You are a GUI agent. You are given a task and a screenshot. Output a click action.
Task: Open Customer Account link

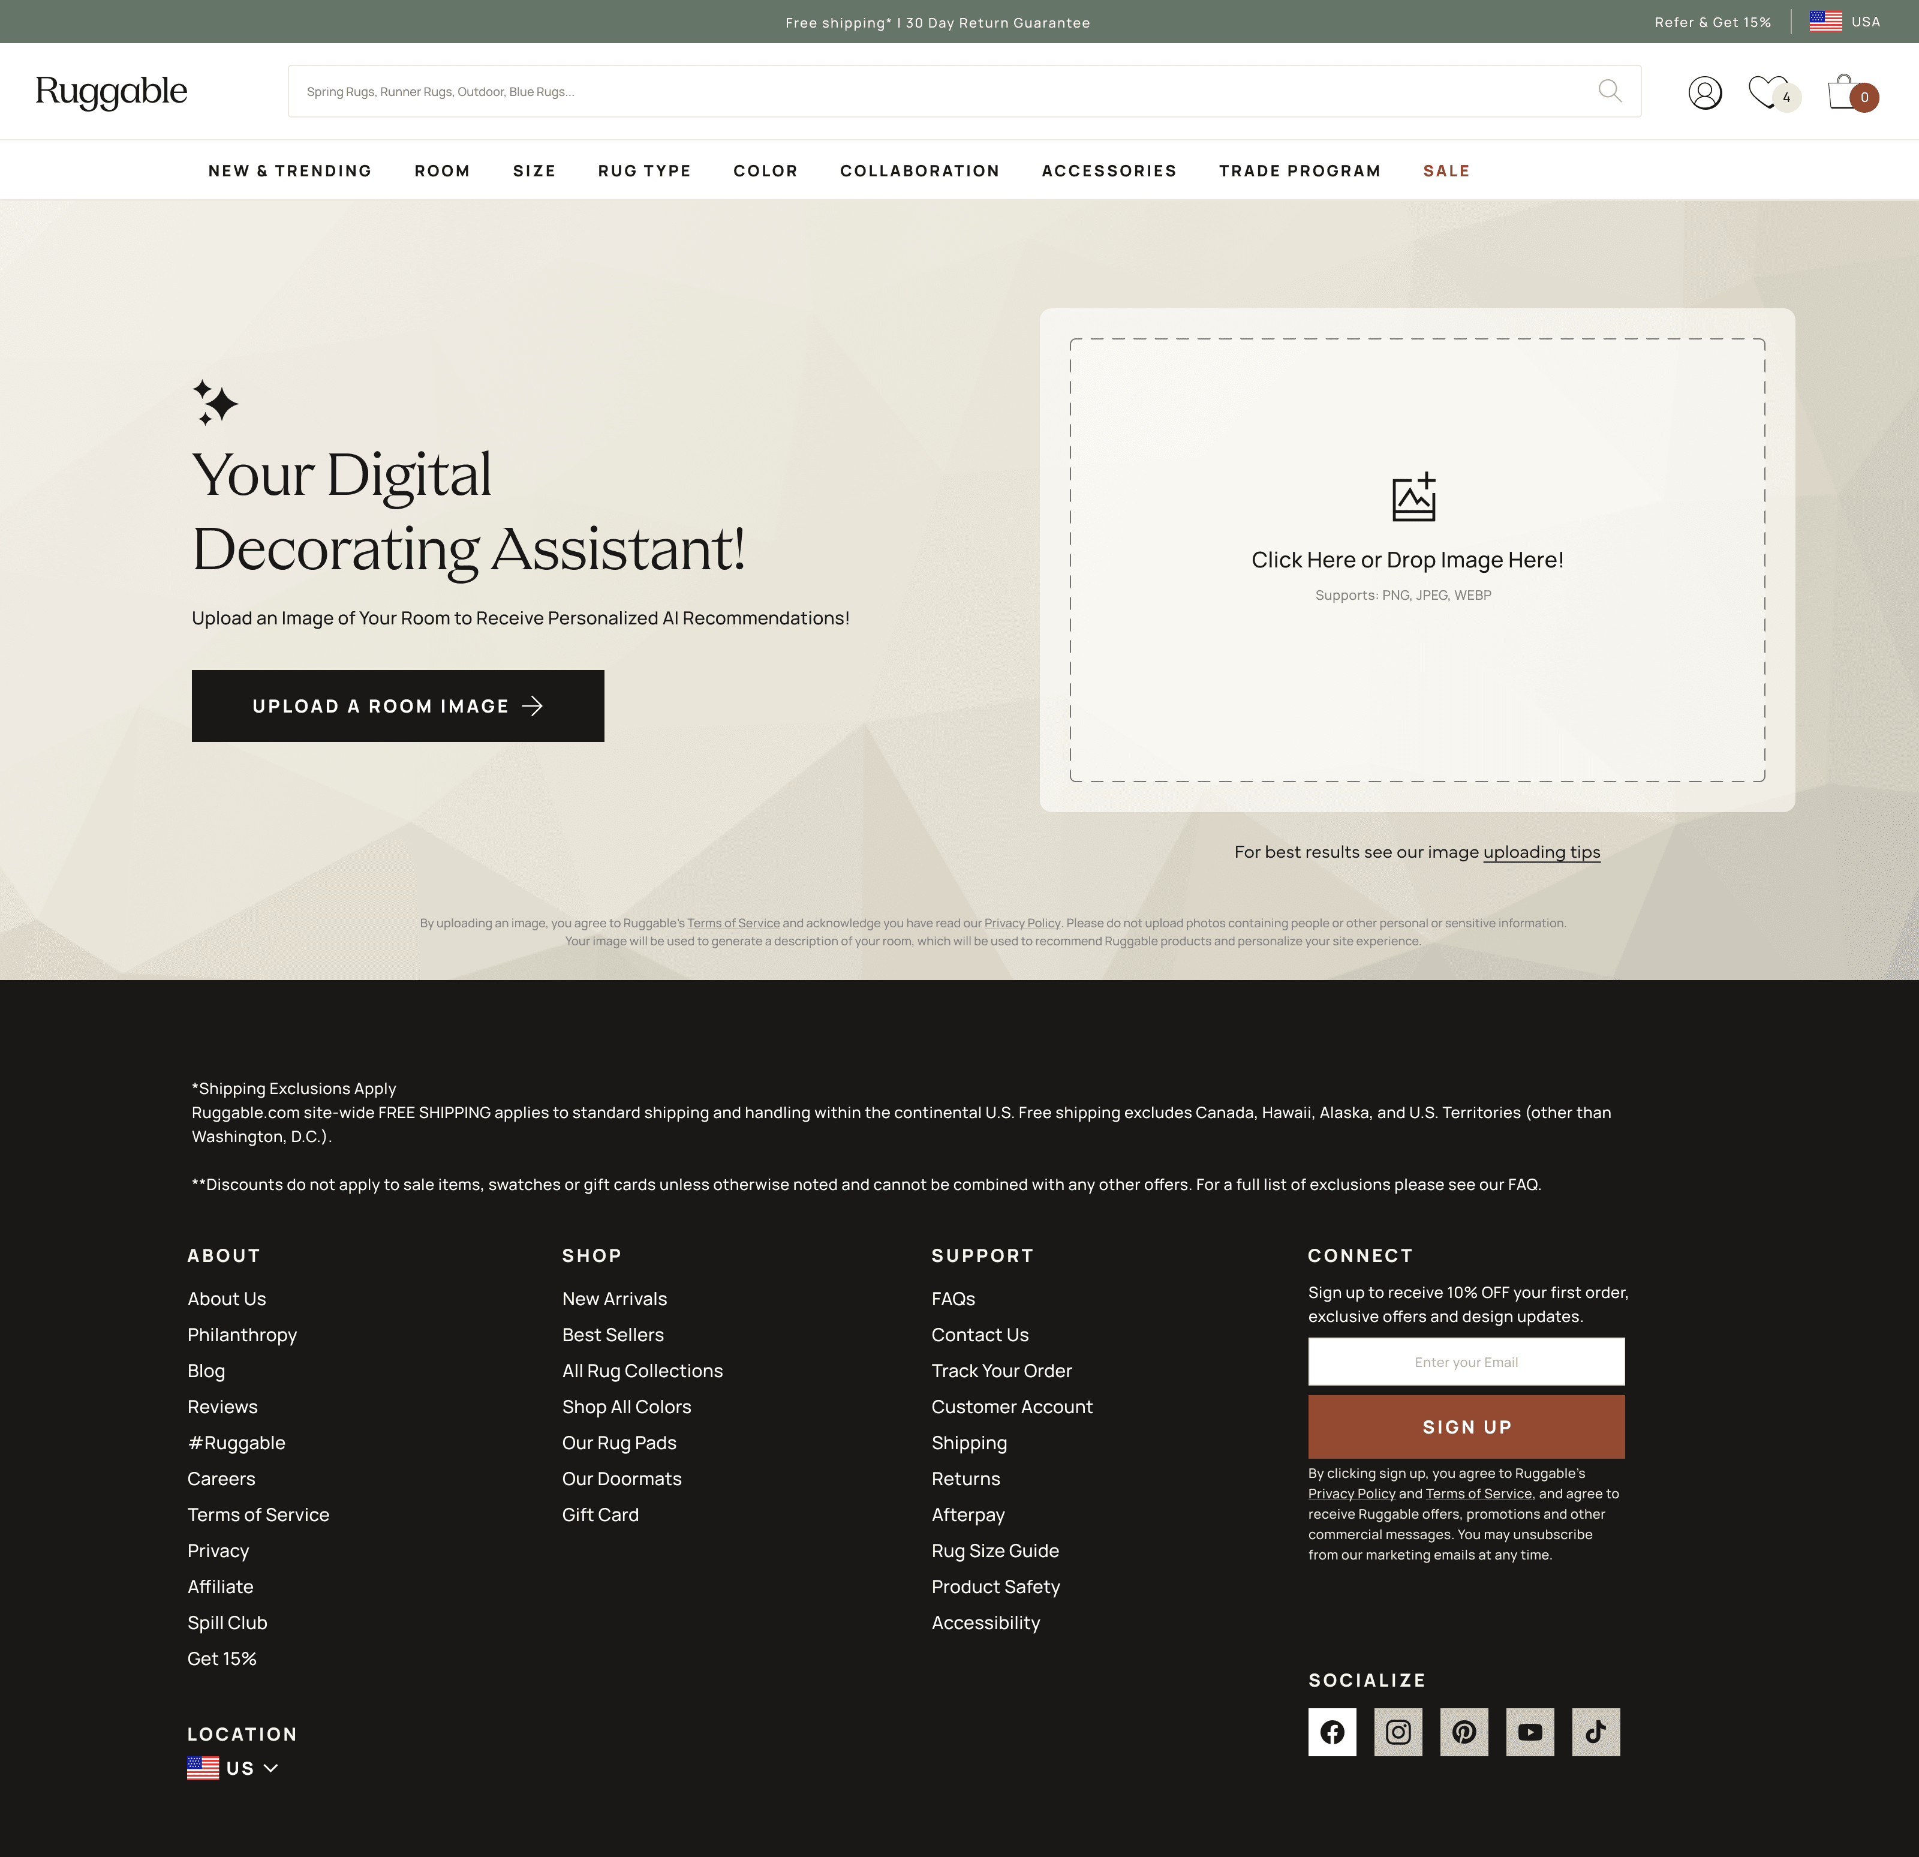[x=1012, y=1407]
